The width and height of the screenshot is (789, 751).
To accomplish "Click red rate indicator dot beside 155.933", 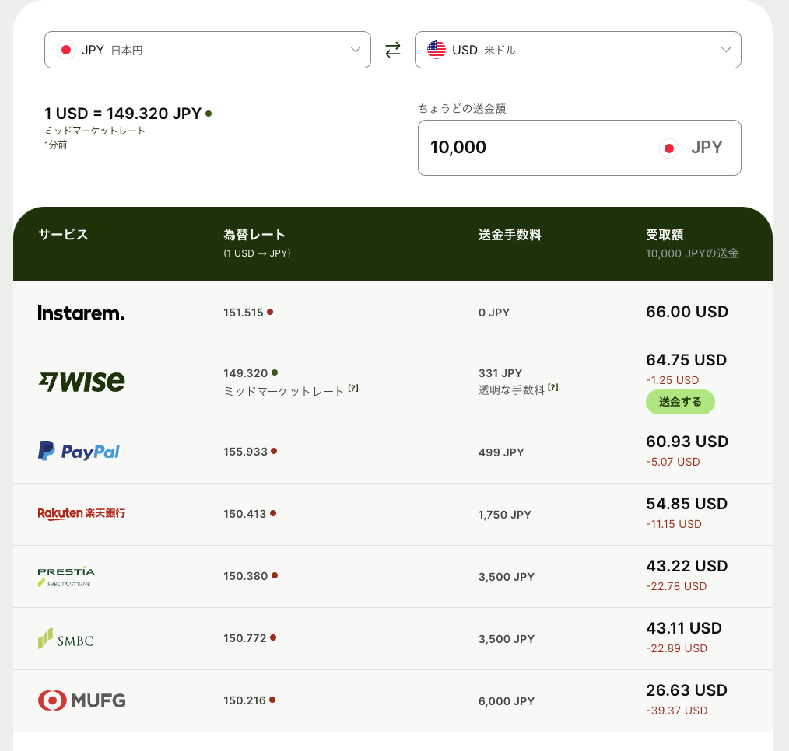I will [x=274, y=451].
